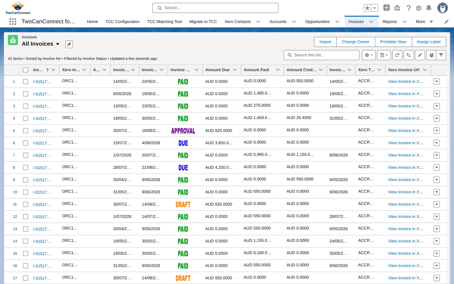Click the sort arrows list button
Image resolution: width=454 pixels, height=284 pixels.
coord(409,55)
